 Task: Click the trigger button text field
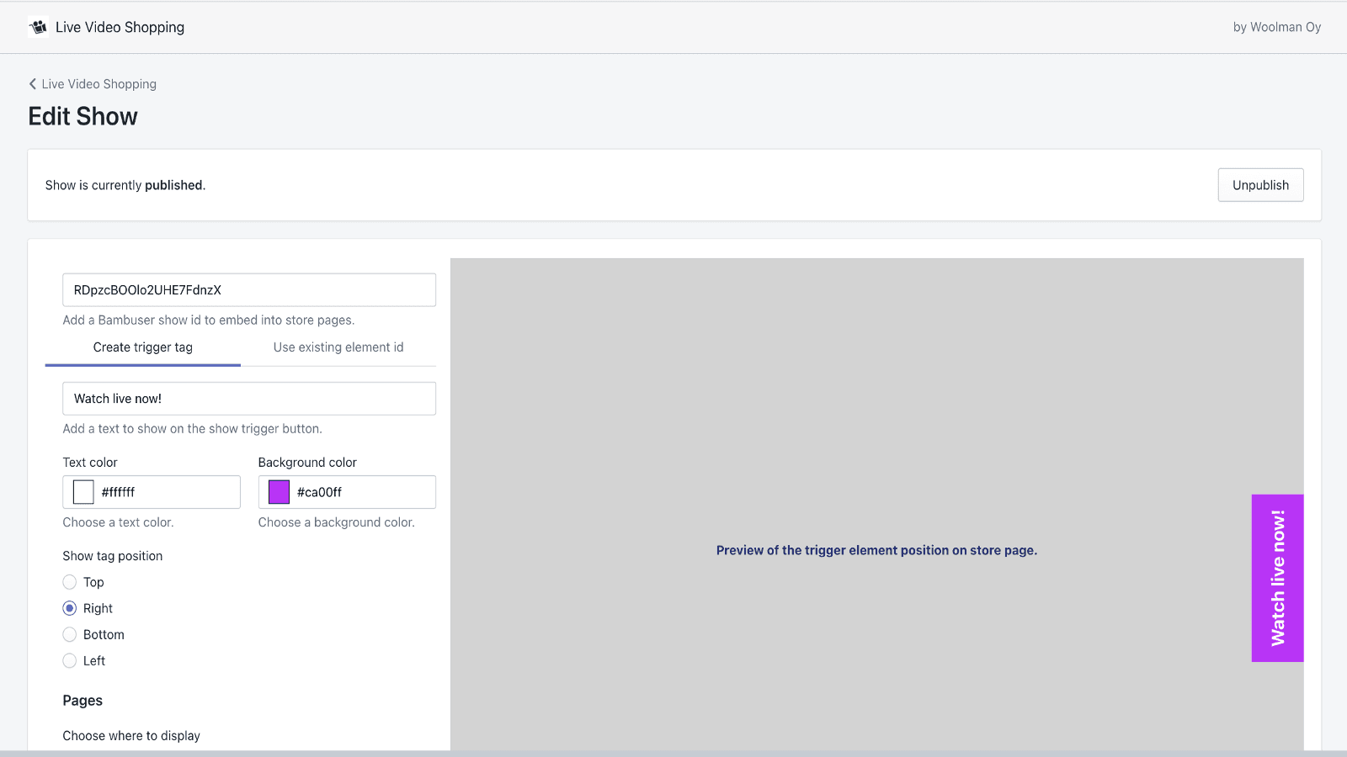click(x=248, y=399)
